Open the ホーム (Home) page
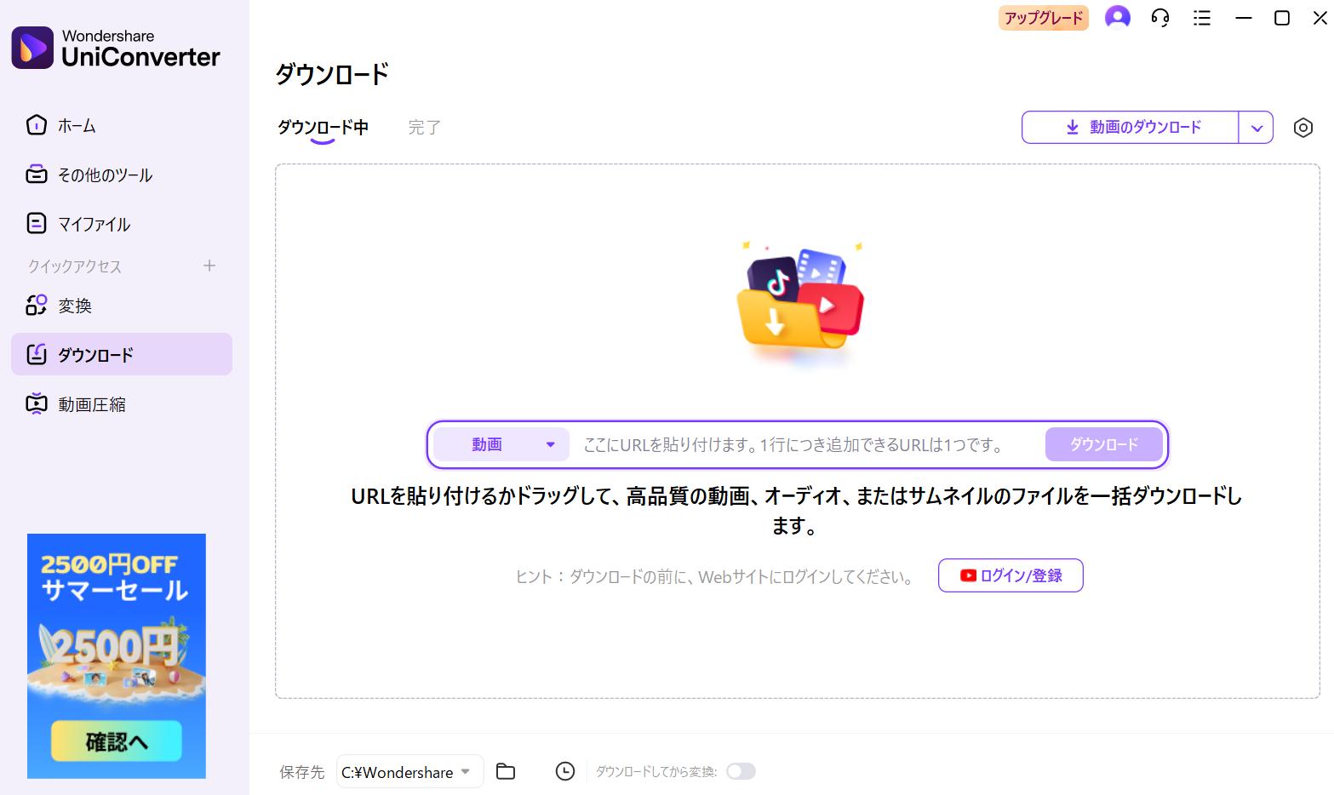 click(121, 125)
